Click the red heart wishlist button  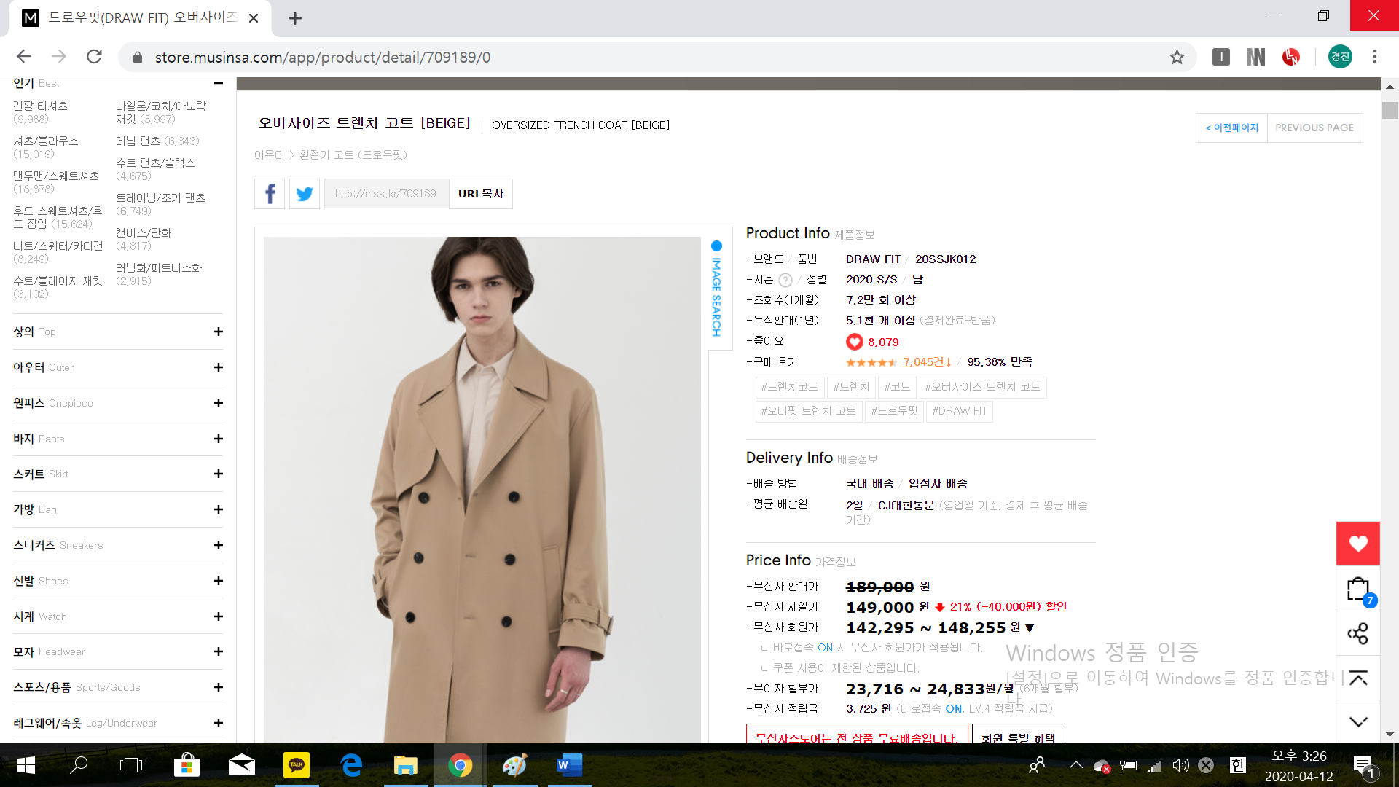[1357, 544]
